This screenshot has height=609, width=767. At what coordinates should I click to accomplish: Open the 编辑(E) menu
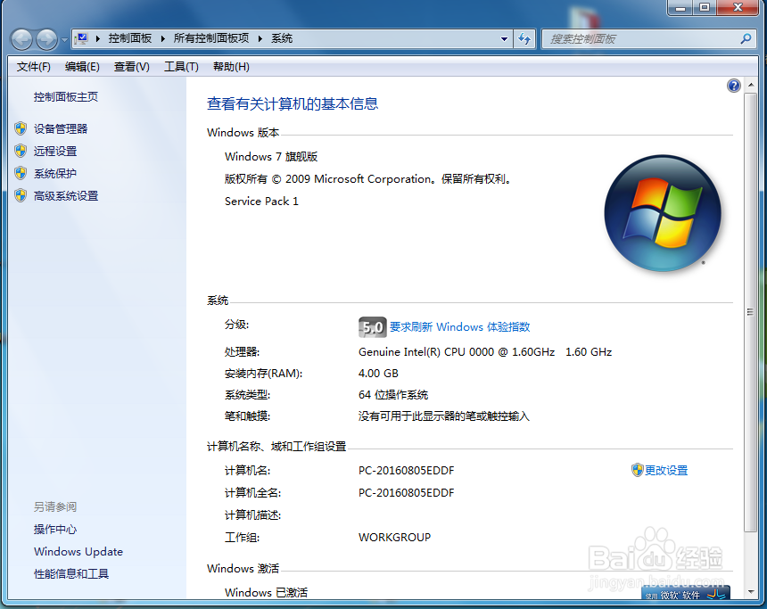(x=82, y=67)
